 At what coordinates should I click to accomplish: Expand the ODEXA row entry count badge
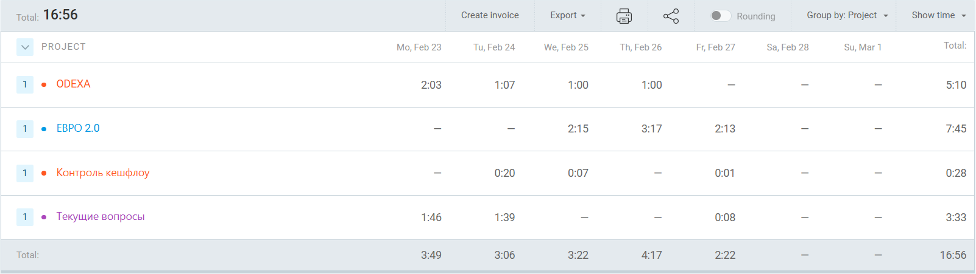[x=25, y=84]
